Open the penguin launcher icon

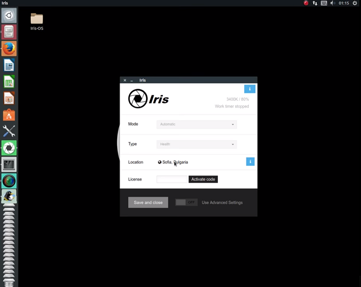click(9, 196)
